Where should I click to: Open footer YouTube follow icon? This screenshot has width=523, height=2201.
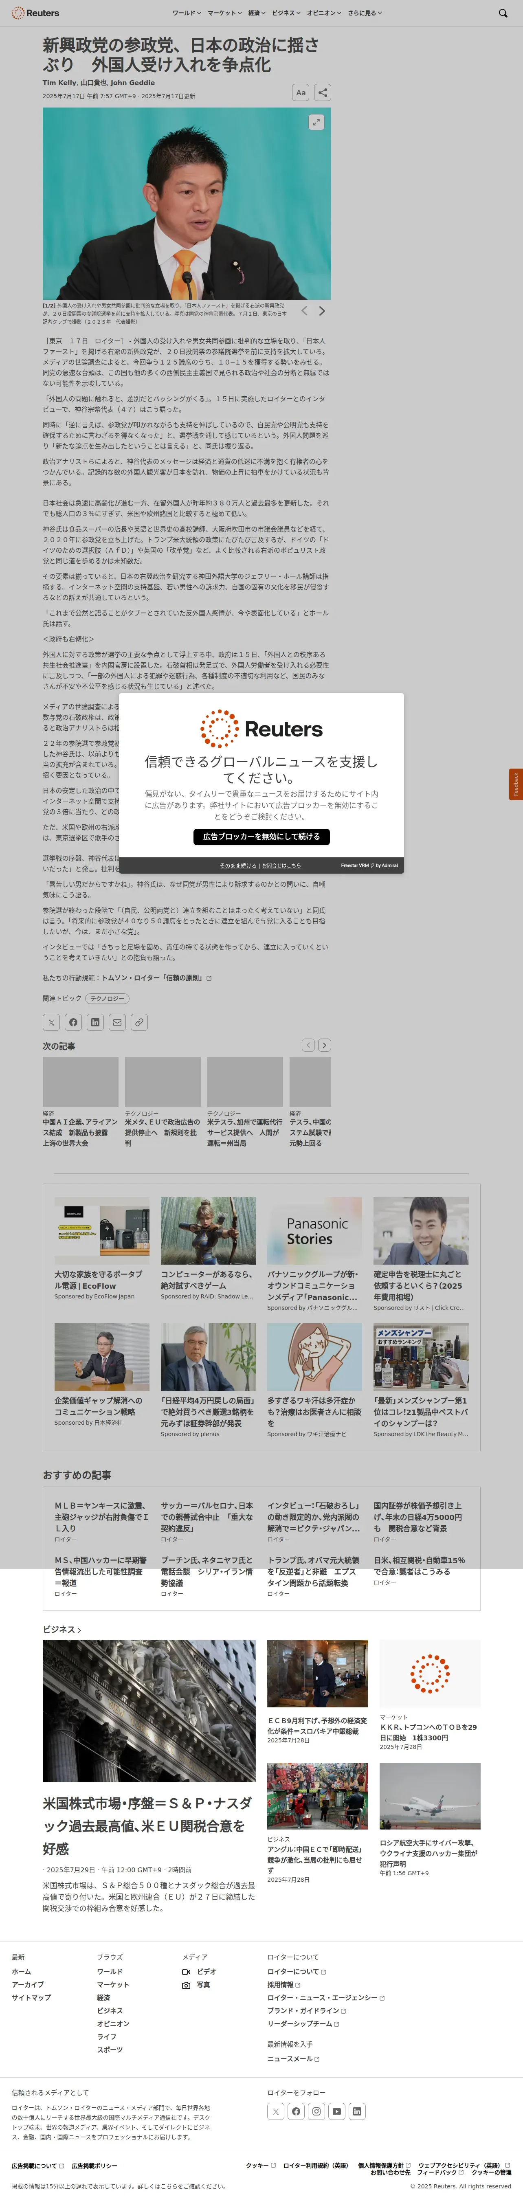(x=337, y=2111)
